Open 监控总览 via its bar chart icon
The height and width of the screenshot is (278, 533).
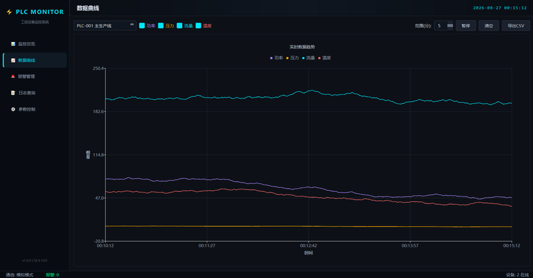point(13,44)
